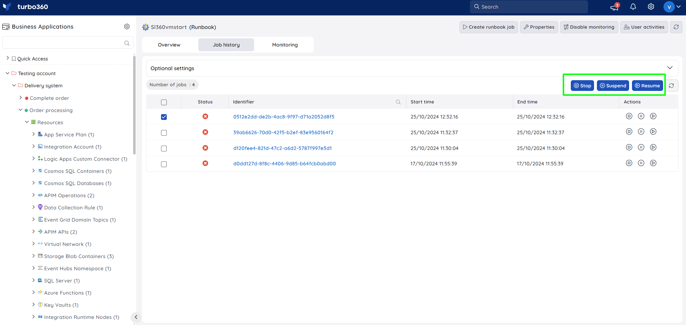Suspend job d0dd127d via row action icon
686x325 pixels.
pyautogui.click(x=641, y=163)
